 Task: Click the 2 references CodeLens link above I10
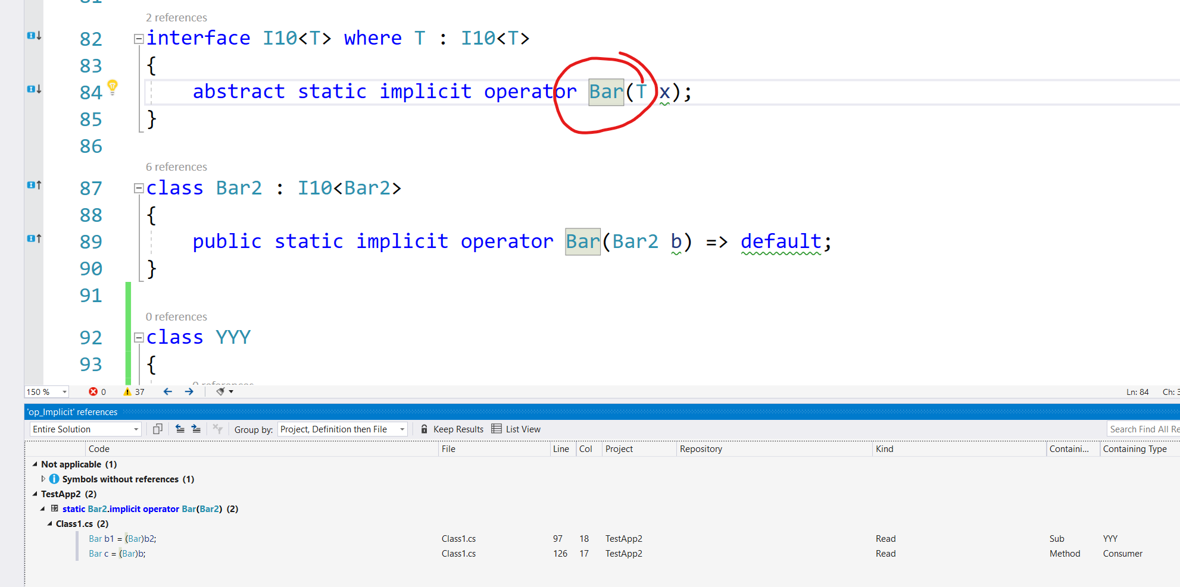click(176, 17)
